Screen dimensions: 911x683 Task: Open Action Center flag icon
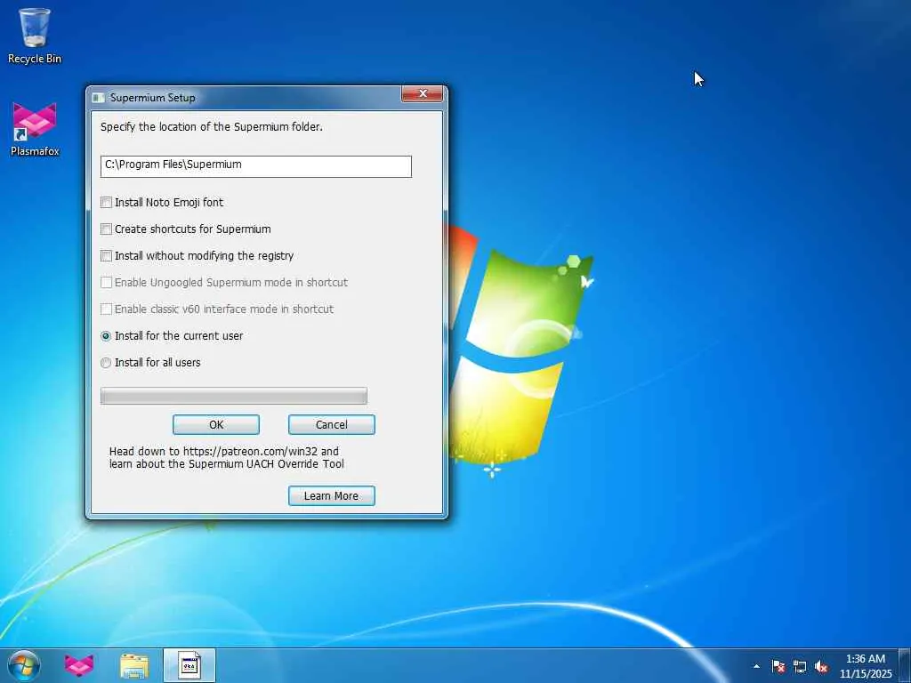778,666
